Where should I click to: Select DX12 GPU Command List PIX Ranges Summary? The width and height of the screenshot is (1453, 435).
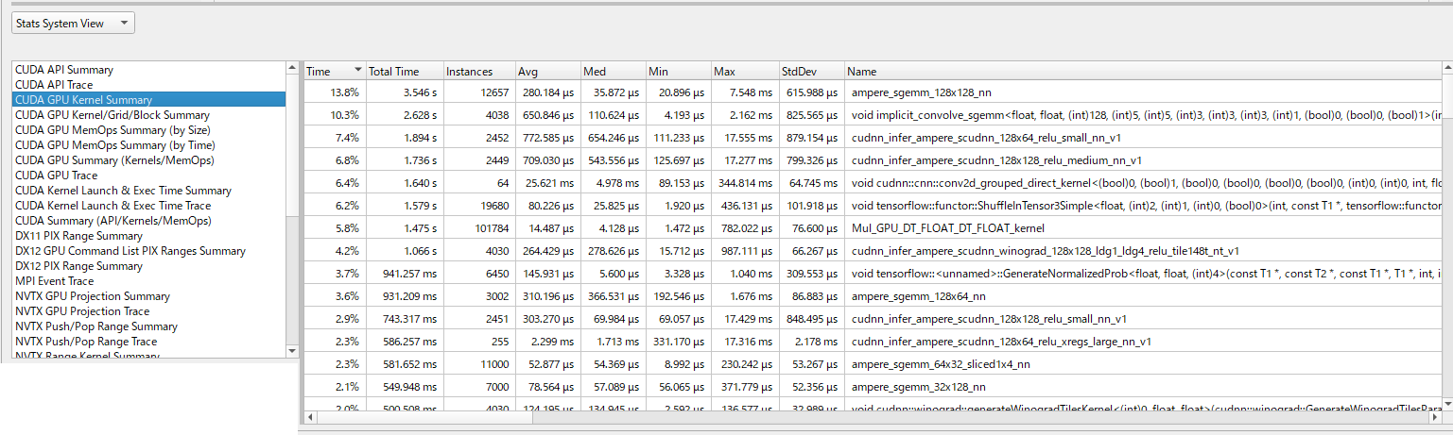tap(130, 251)
